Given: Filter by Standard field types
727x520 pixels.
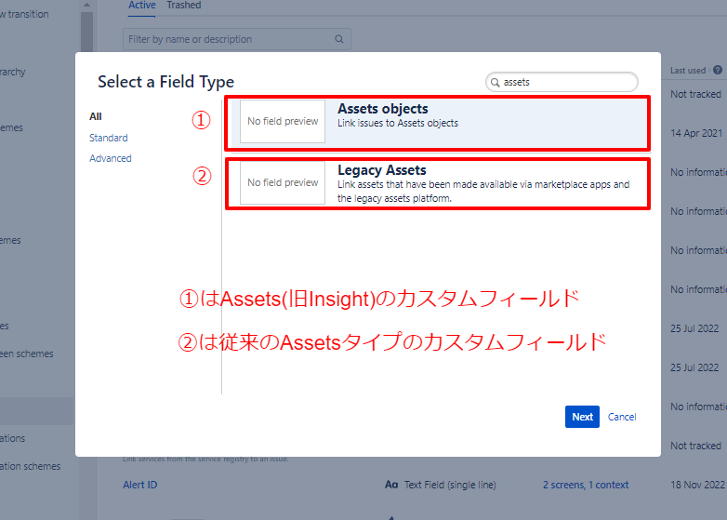Looking at the screenshot, I should coord(109,138).
